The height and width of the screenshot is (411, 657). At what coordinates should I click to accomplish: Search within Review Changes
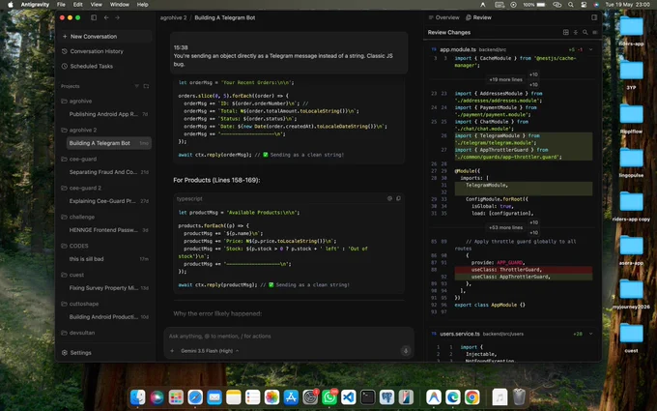[585, 32]
